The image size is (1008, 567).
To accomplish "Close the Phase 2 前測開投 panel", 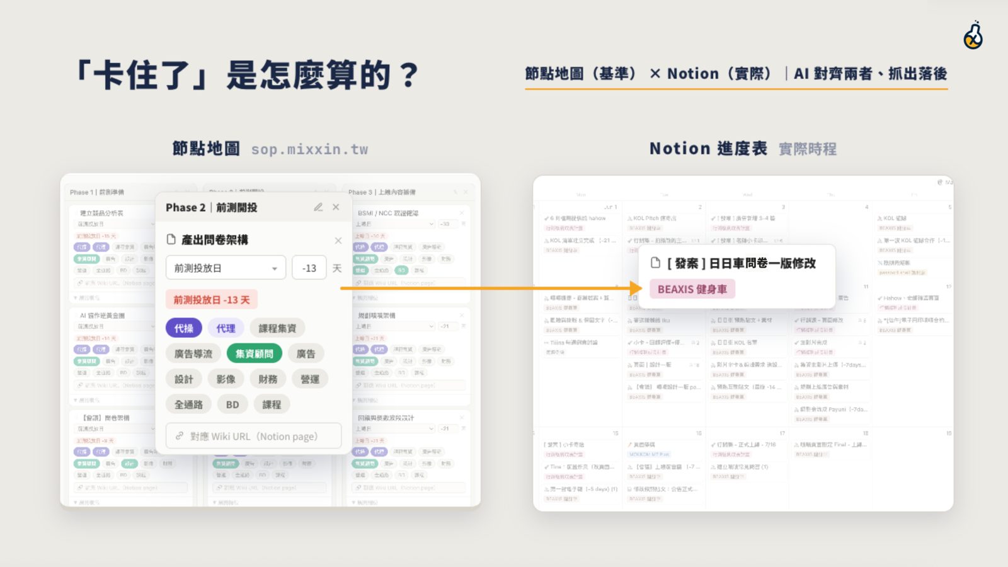I will point(336,207).
